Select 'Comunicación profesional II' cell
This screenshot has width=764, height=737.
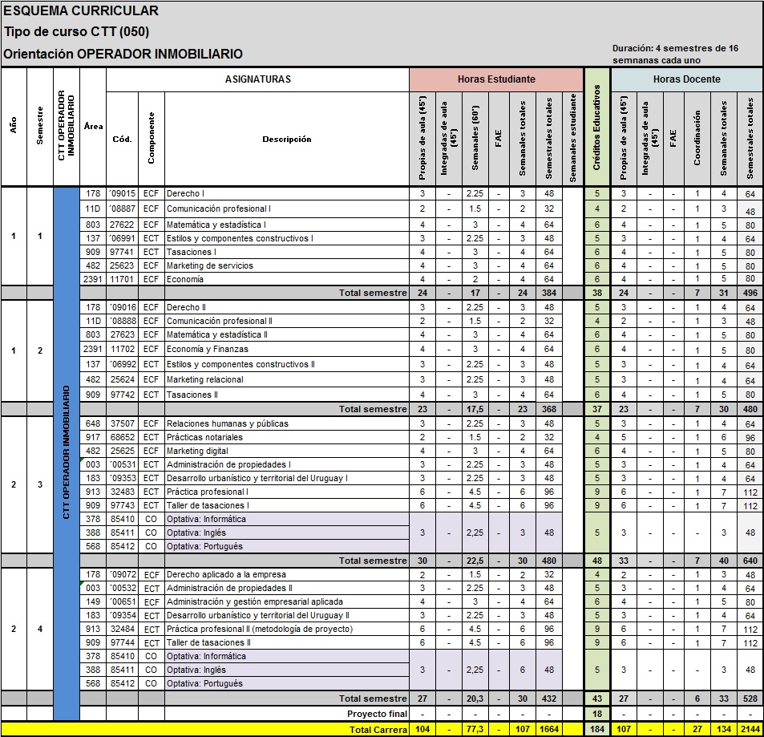(x=286, y=322)
